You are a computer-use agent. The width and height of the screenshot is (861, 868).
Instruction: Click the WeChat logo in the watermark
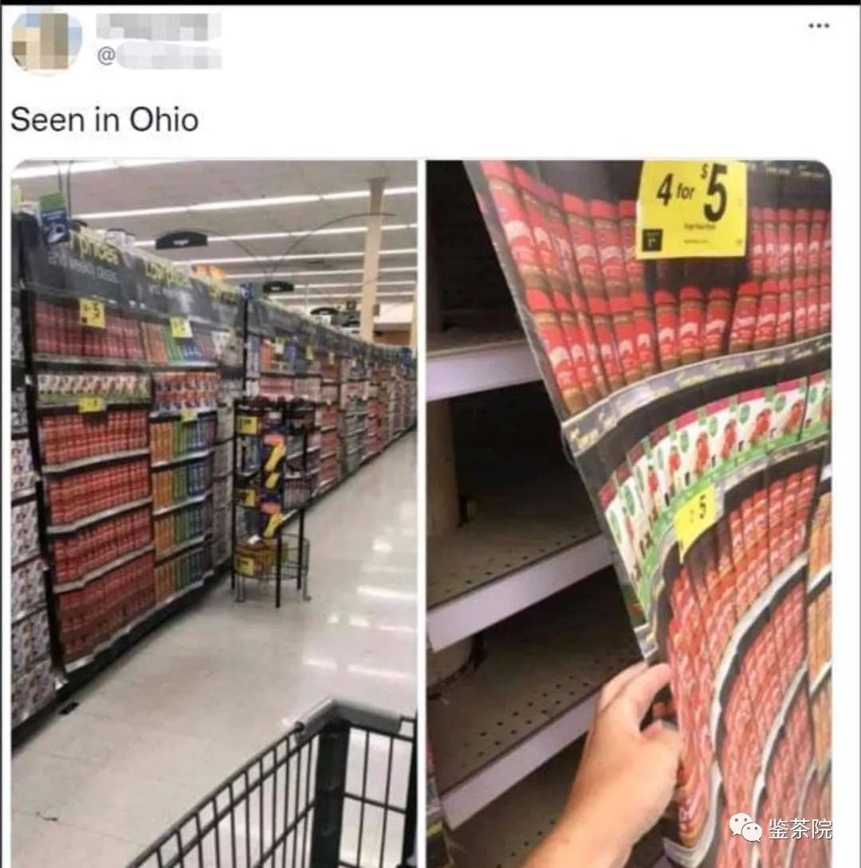(x=745, y=827)
